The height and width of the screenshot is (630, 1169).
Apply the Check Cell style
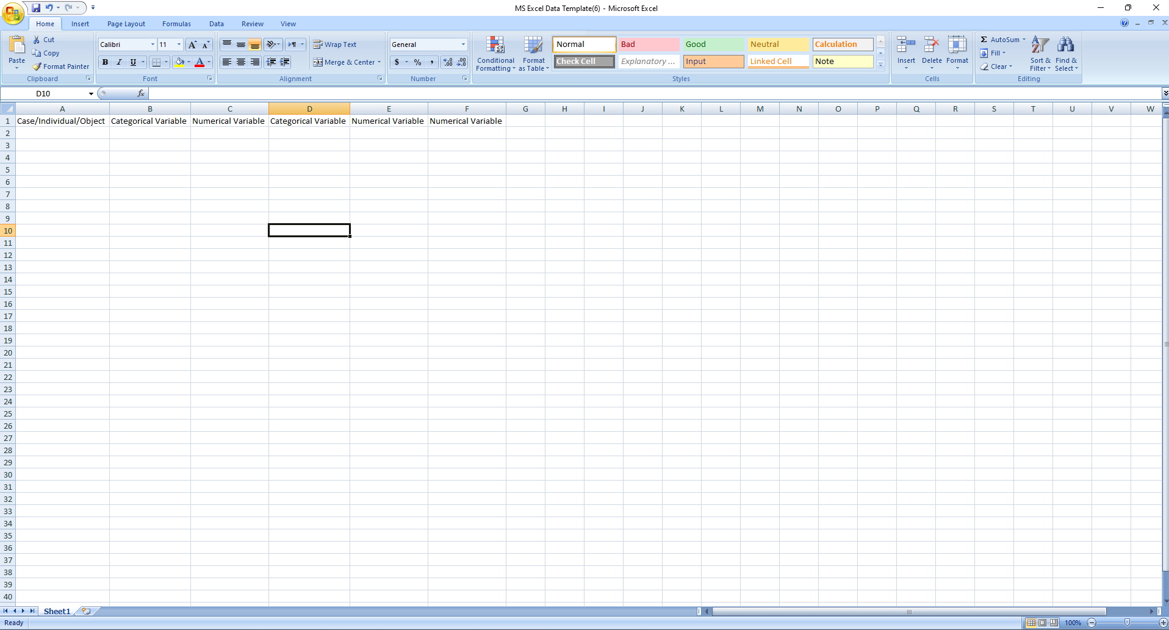point(584,62)
